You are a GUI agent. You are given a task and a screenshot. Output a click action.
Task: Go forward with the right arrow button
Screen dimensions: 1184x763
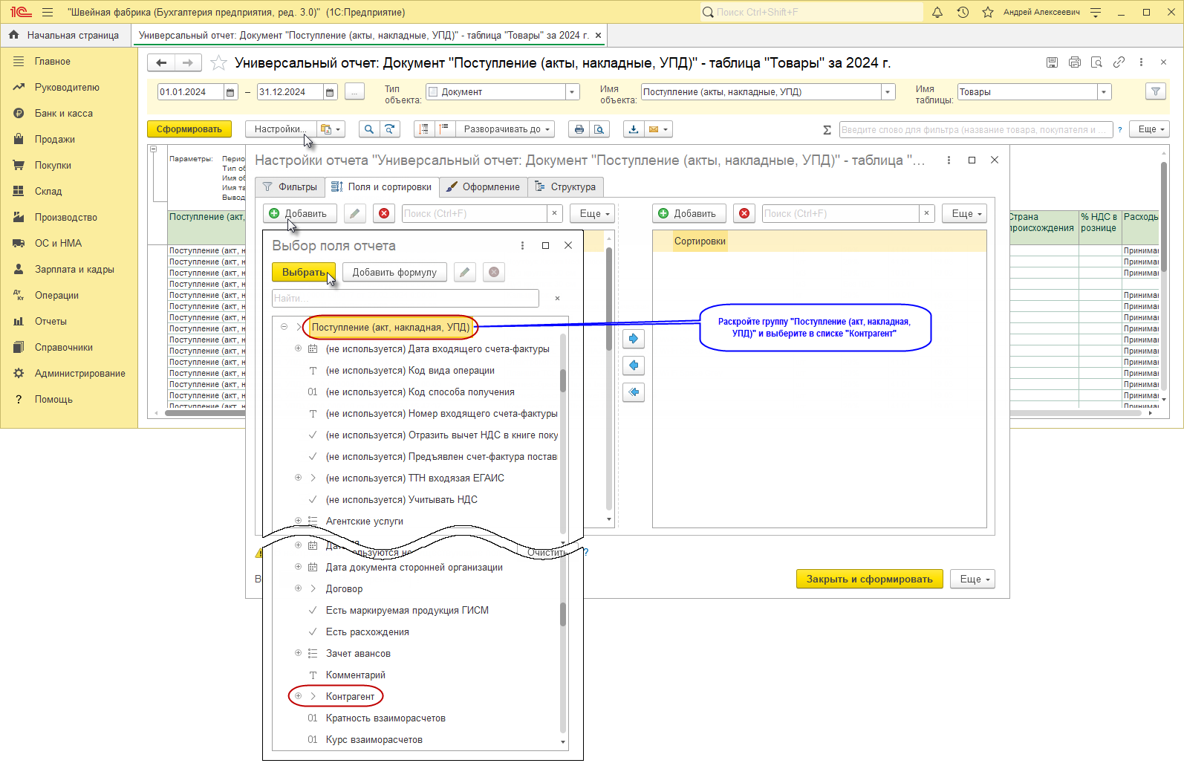click(188, 63)
